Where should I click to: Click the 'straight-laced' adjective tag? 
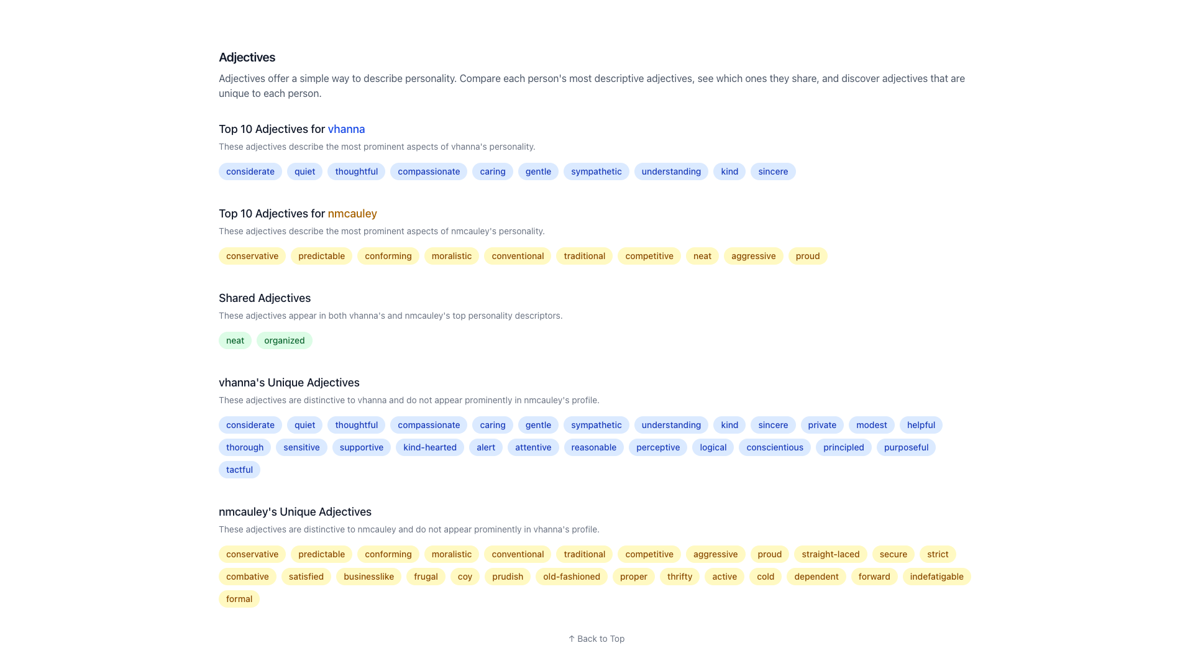click(x=830, y=554)
